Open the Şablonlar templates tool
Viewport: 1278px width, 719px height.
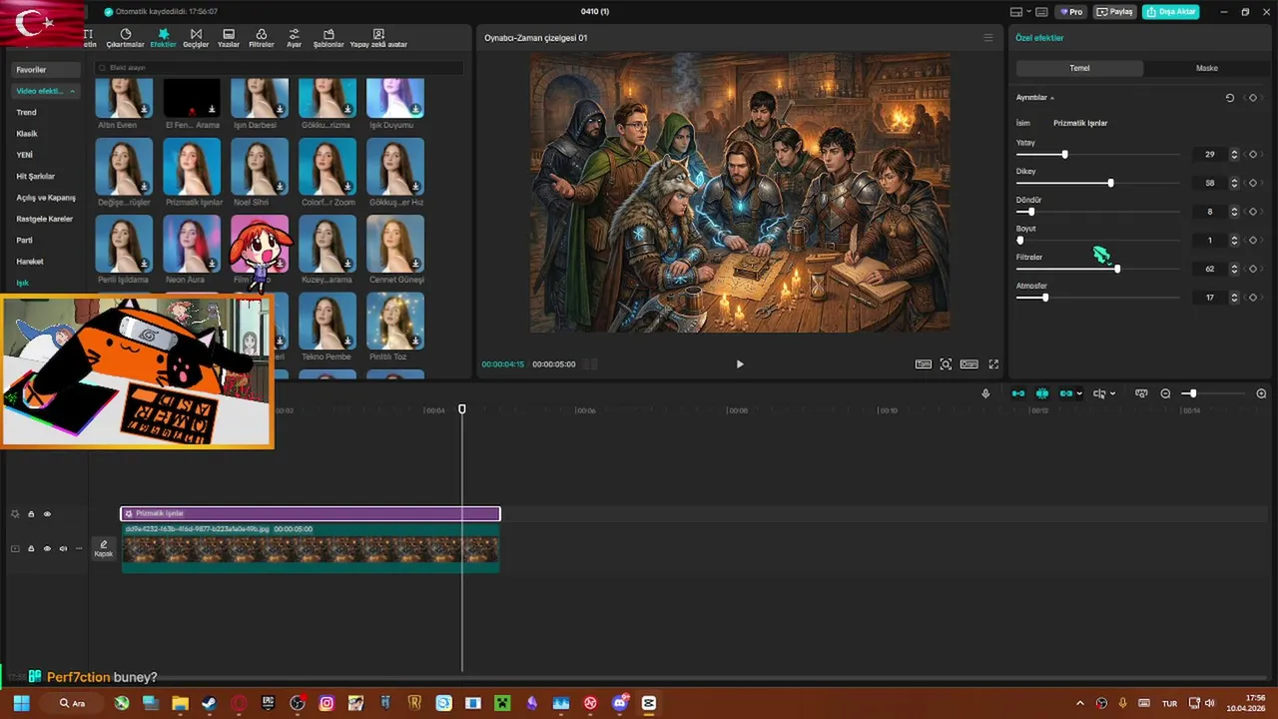(x=328, y=38)
